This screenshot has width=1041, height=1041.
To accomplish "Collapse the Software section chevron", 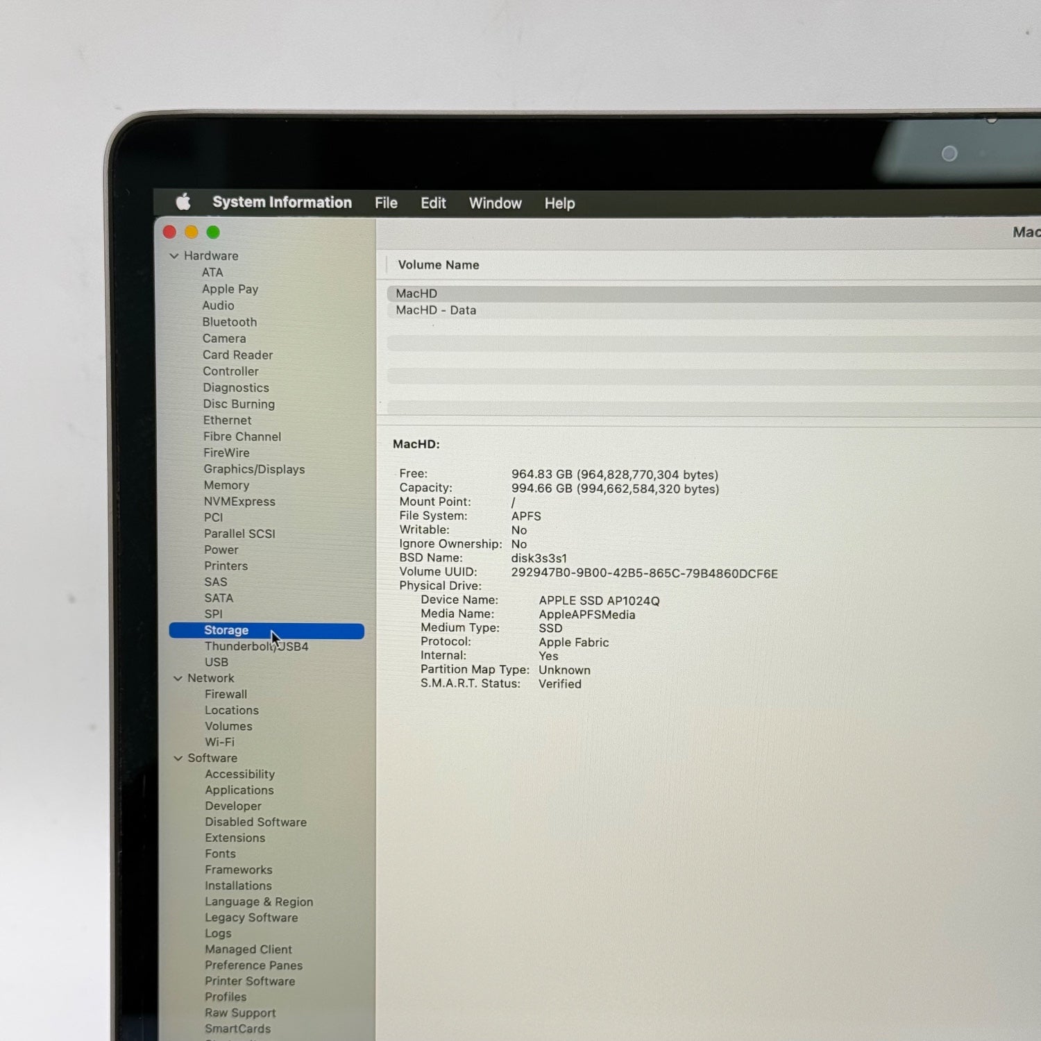I will tap(178, 759).
